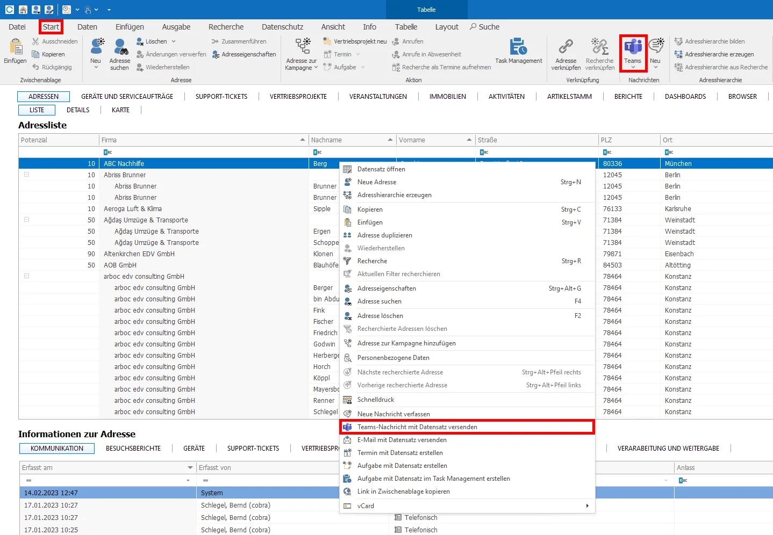
Task: Open the SUPPORT-TICKETS main tab
Action: click(221, 97)
